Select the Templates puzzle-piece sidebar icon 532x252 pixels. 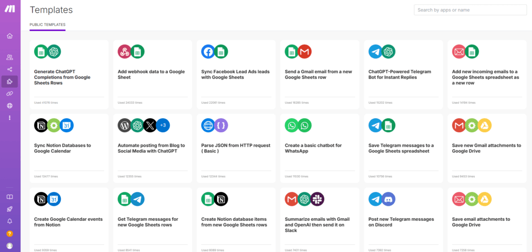(x=9, y=81)
